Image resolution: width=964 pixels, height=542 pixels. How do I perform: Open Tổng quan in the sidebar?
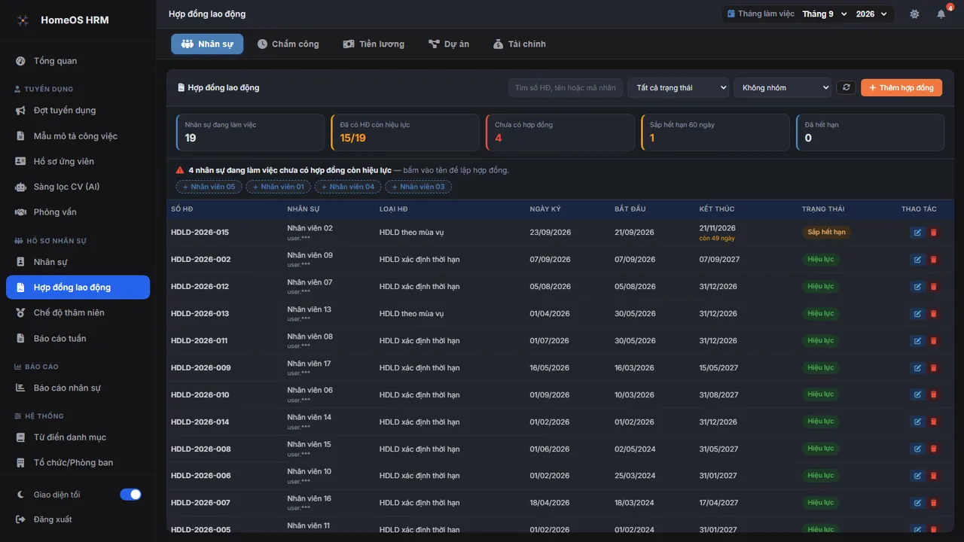[78, 61]
